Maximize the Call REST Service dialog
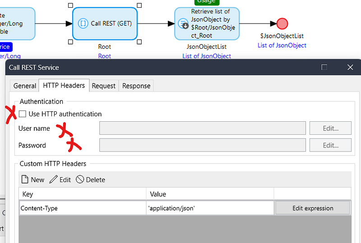The height and width of the screenshot is (243, 361). coord(324,67)
